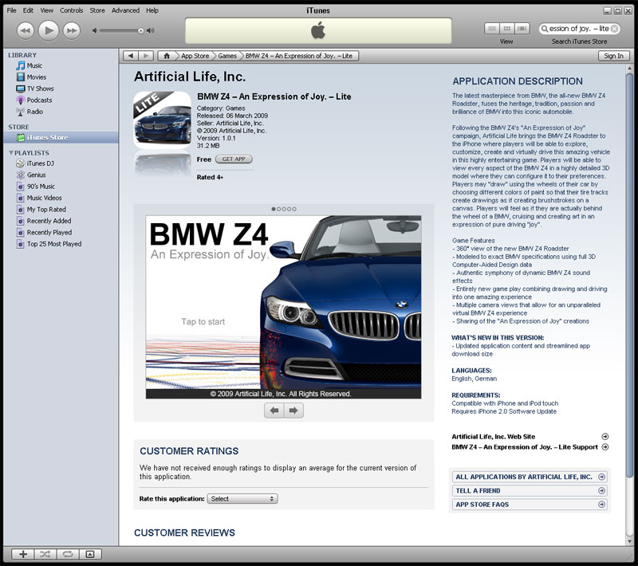Select the second screenshot page dot
The width and height of the screenshot is (638, 566).
(278, 209)
